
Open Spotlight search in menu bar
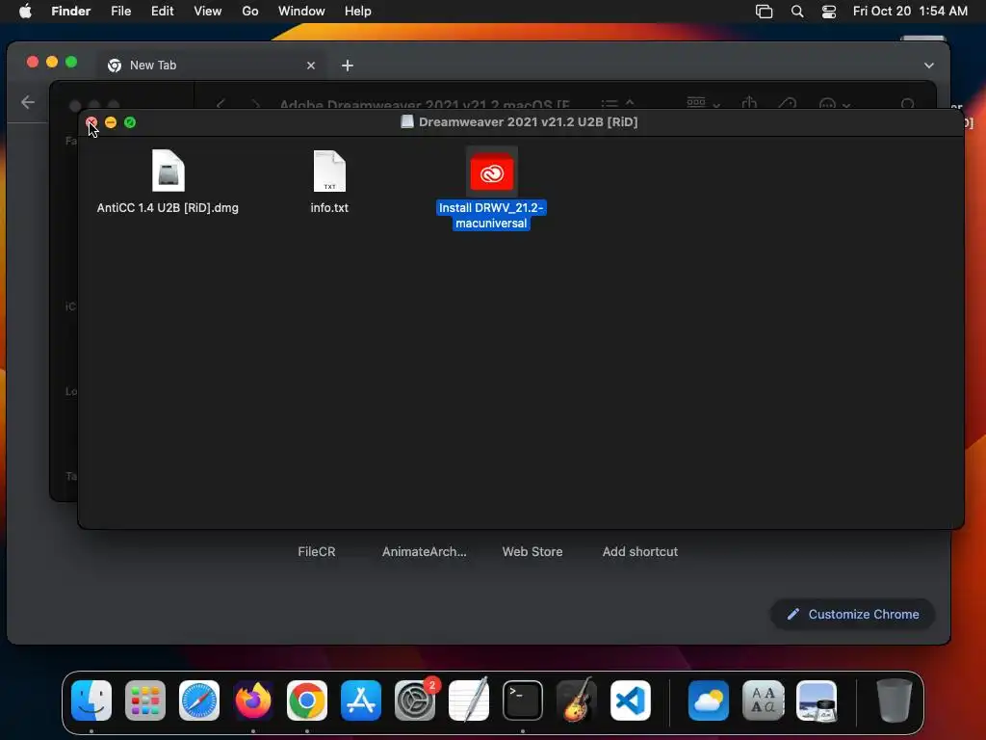pyautogui.click(x=796, y=12)
